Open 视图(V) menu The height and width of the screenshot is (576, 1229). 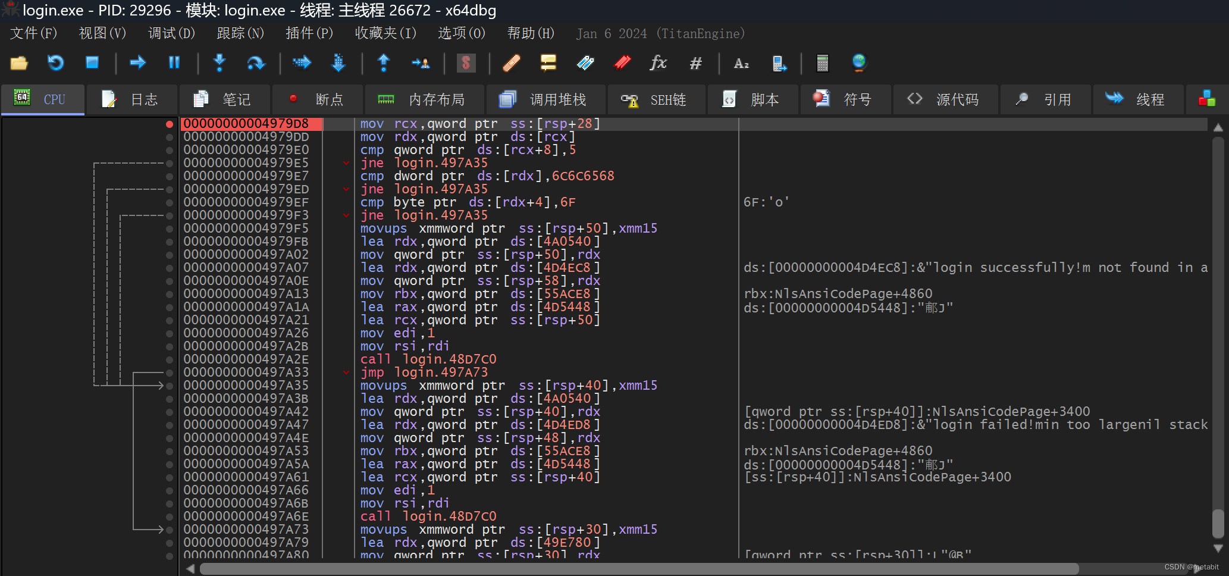[102, 33]
